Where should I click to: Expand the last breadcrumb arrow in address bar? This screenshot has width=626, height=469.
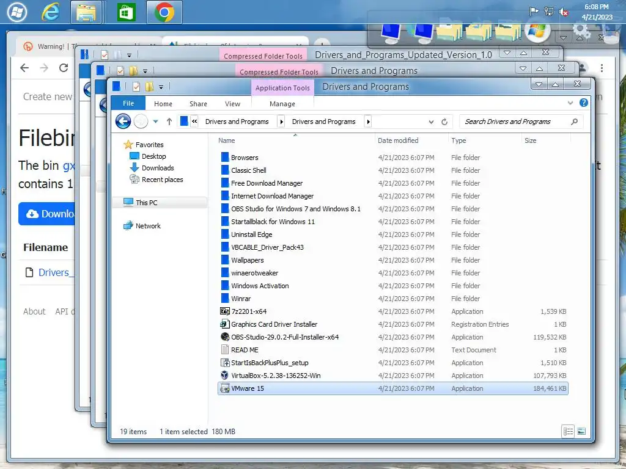[367, 122]
